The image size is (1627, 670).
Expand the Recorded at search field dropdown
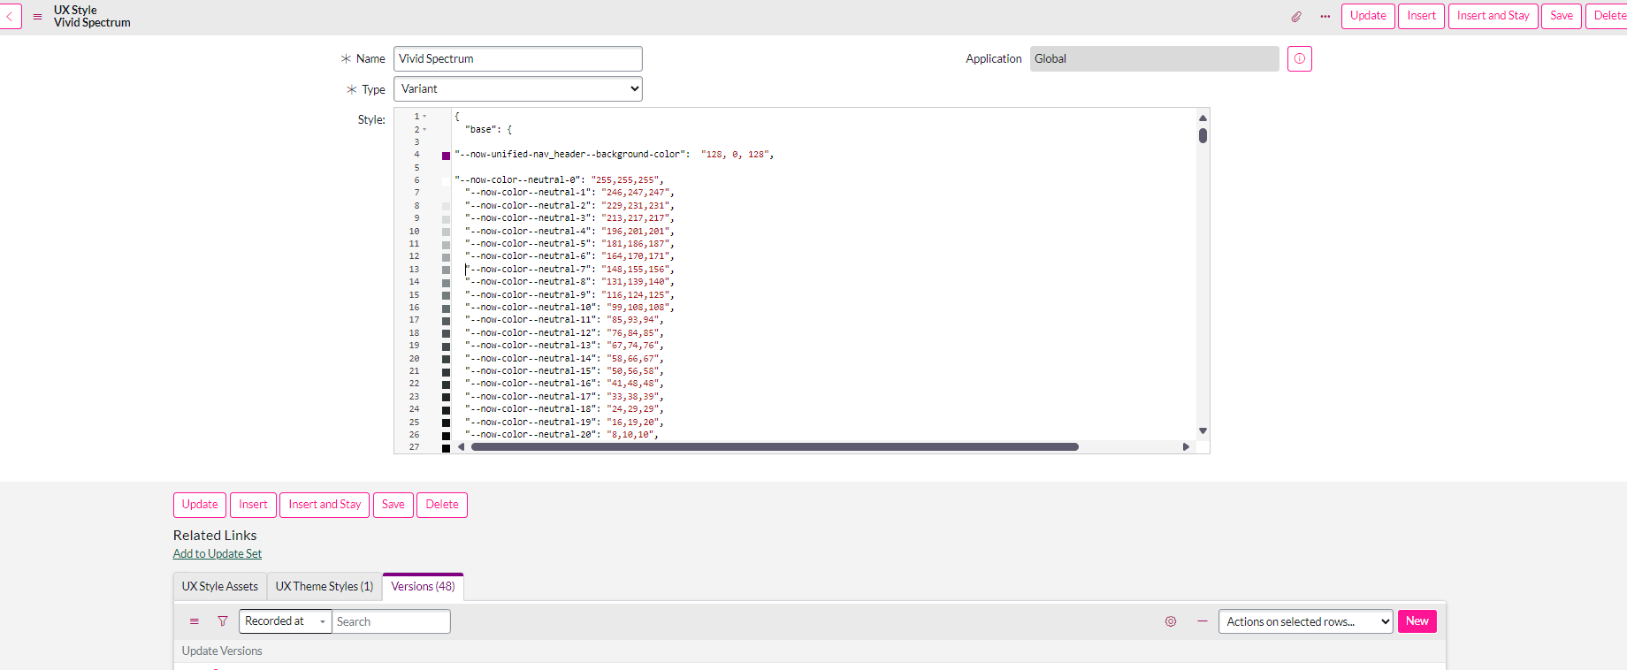point(285,621)
